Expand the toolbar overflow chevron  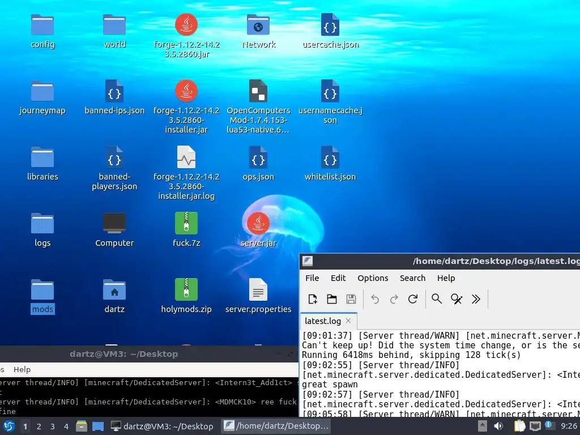pos(476,299)
